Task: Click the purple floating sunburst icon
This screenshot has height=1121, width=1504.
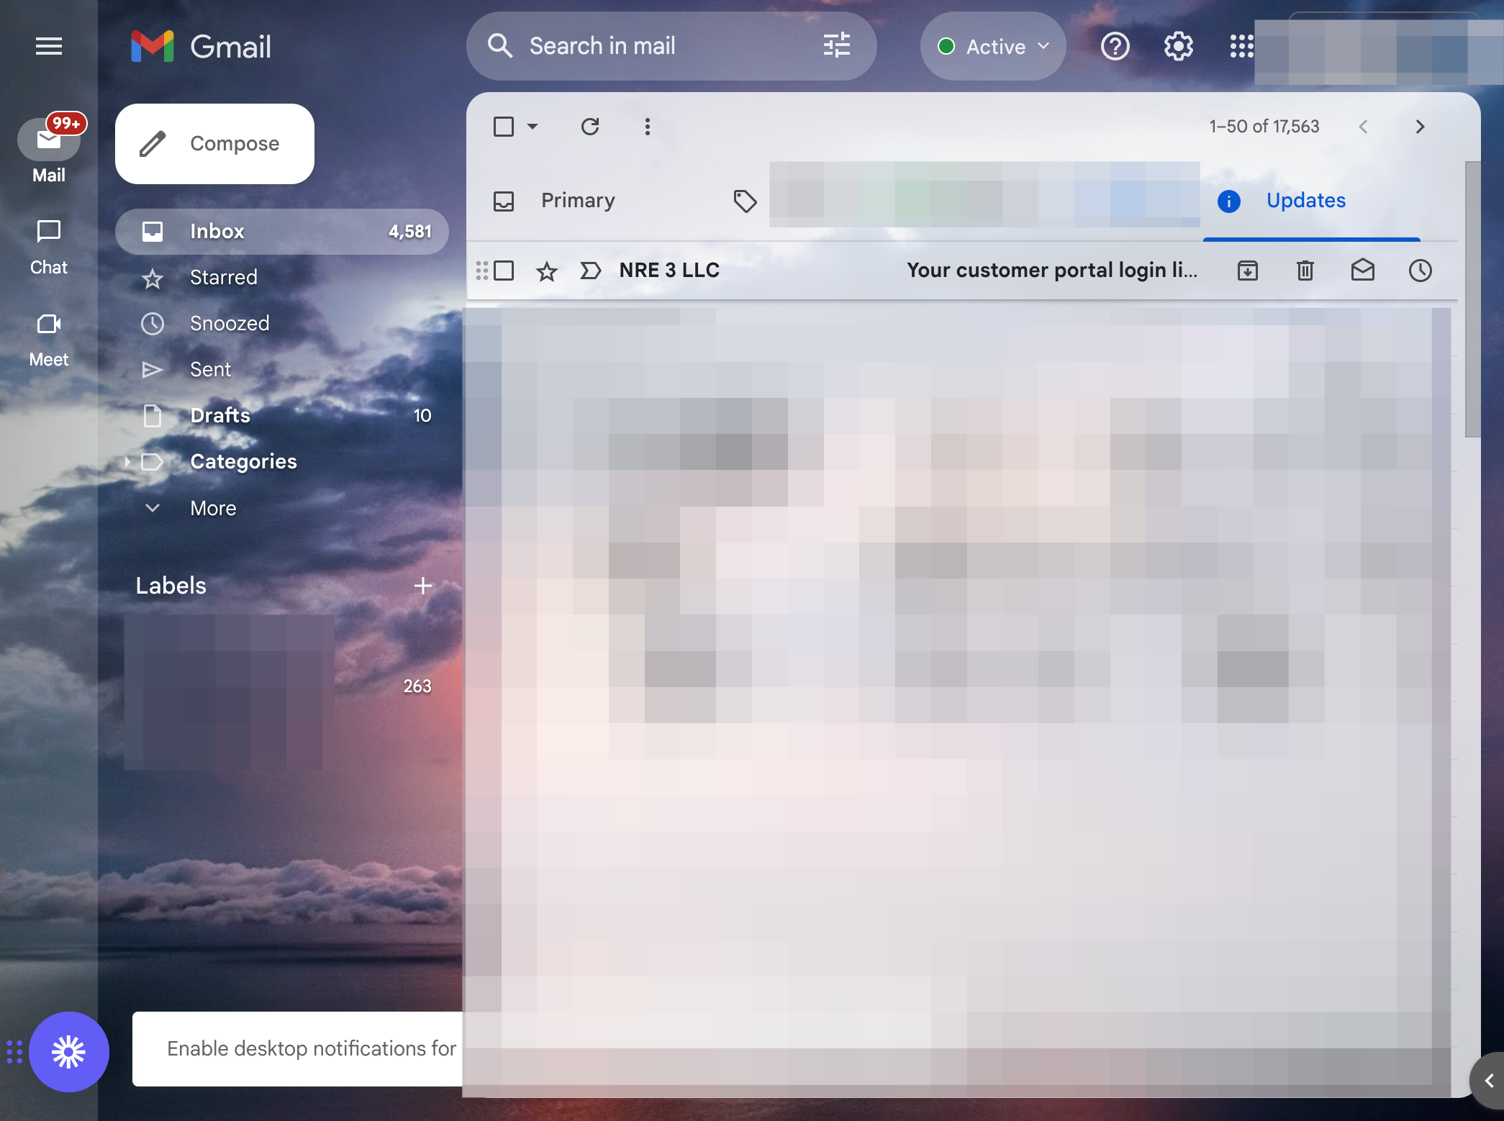Action: point(68,1052)
